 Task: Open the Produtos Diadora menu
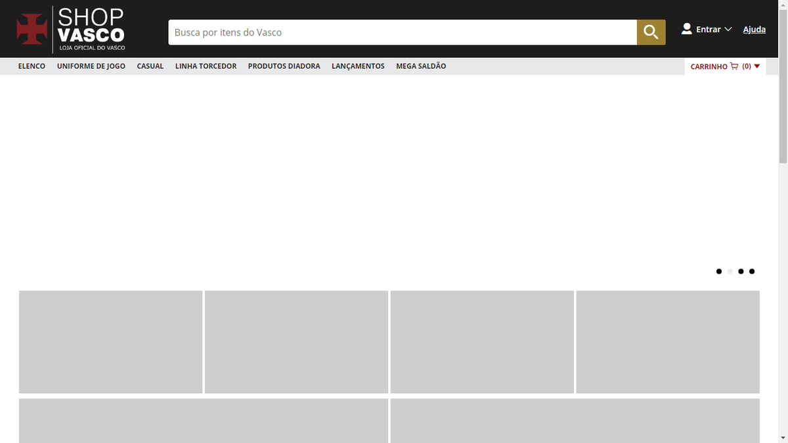click(x=284, y=66)
